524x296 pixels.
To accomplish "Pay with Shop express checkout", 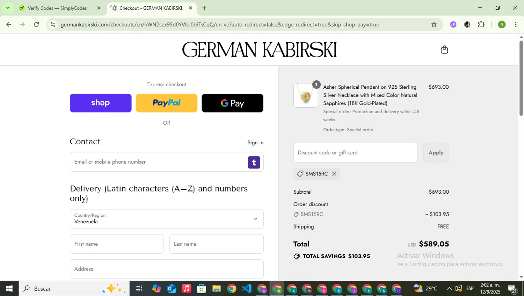I will click(x=101, y=103).
